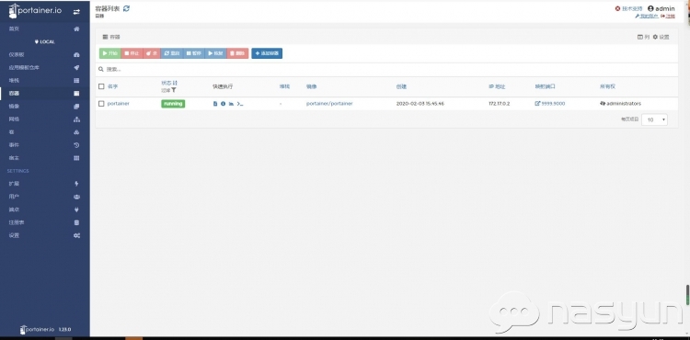Open the portainer container name link
The width and height of the screenshot is (690, 340).
pos(119,104)
